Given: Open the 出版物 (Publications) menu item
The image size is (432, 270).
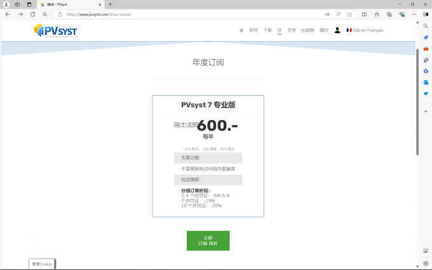Looking at the screenshot, I should click(307, 30).
